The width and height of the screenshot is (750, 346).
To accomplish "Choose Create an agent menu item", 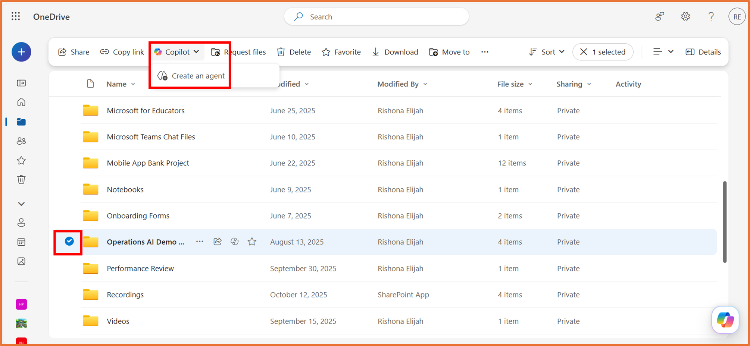I will click(191, 76).
